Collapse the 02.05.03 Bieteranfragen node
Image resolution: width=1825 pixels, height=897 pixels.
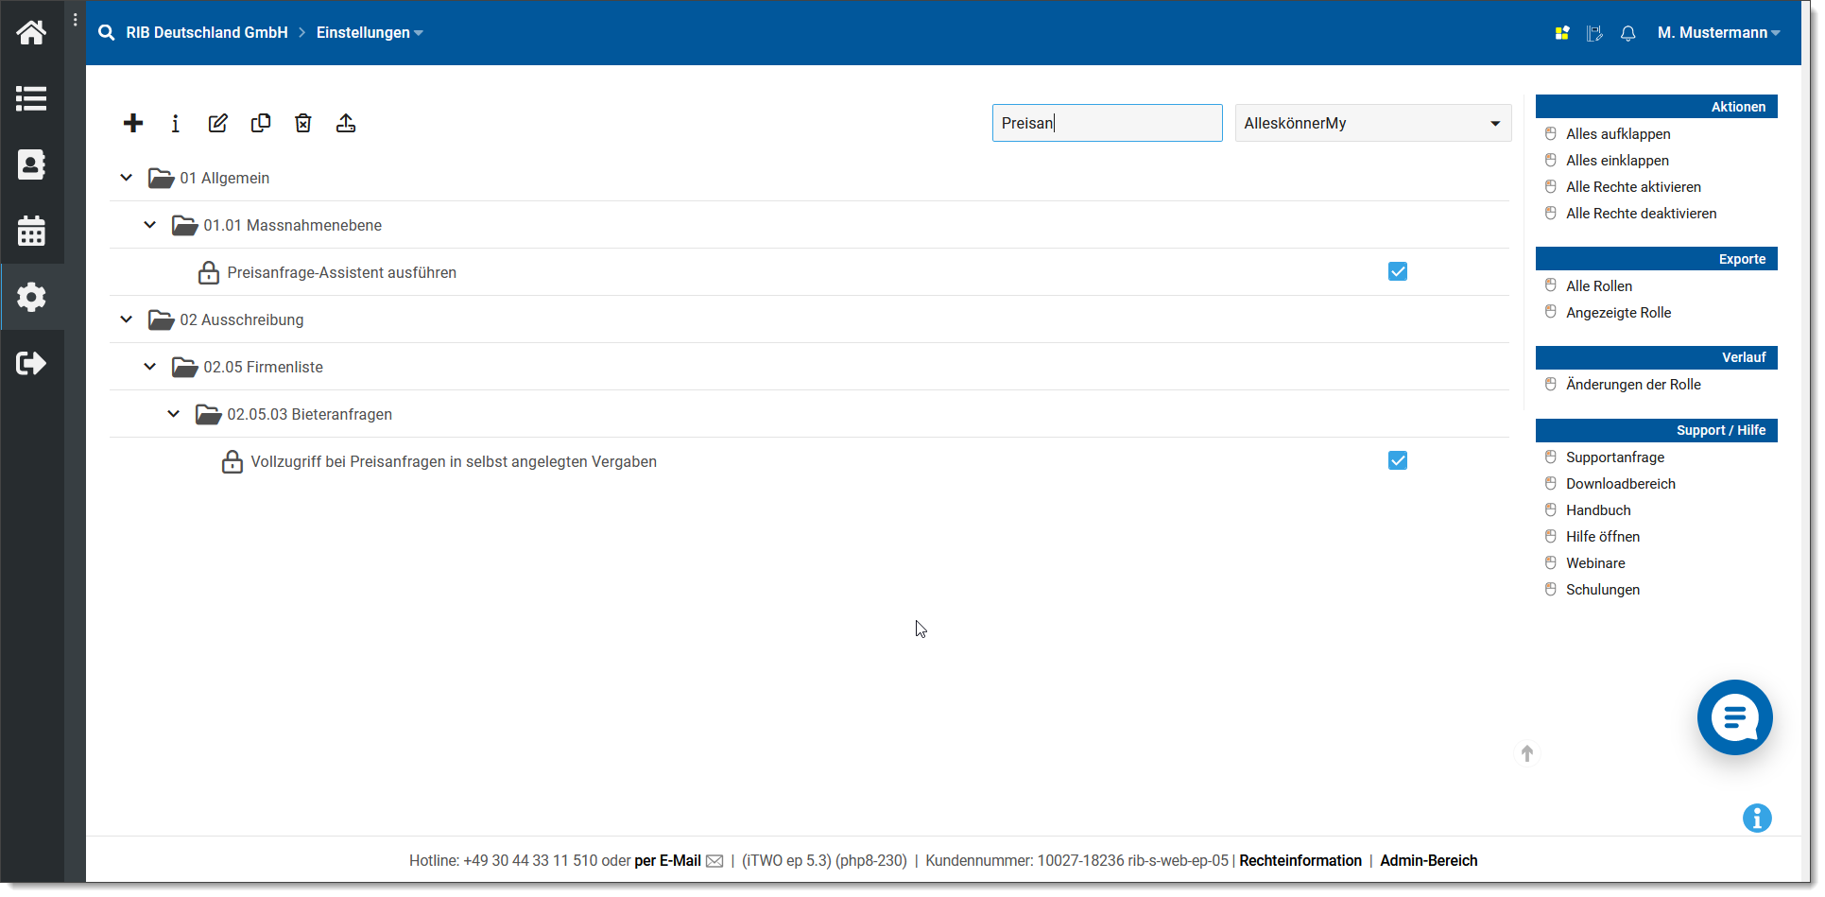[174, 414]
